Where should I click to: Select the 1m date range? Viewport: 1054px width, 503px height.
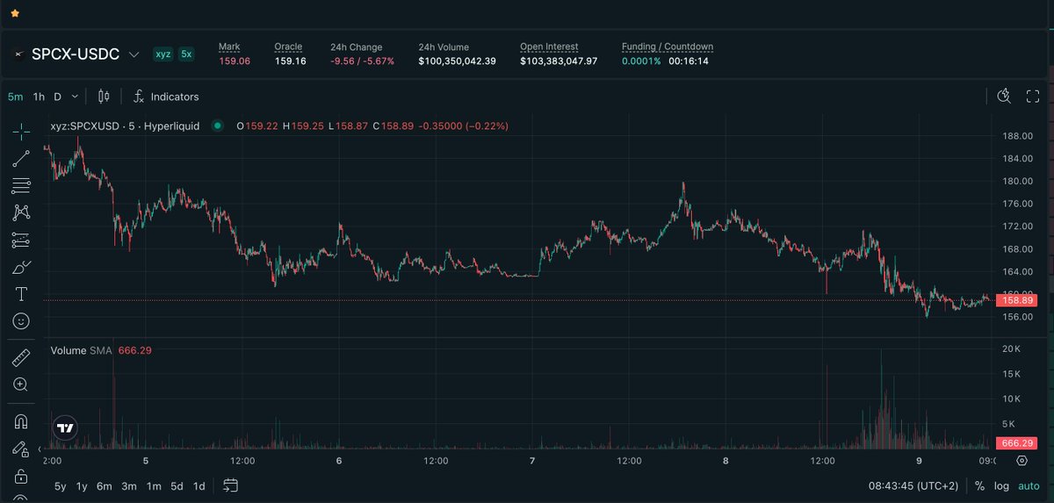coord(154,486)
